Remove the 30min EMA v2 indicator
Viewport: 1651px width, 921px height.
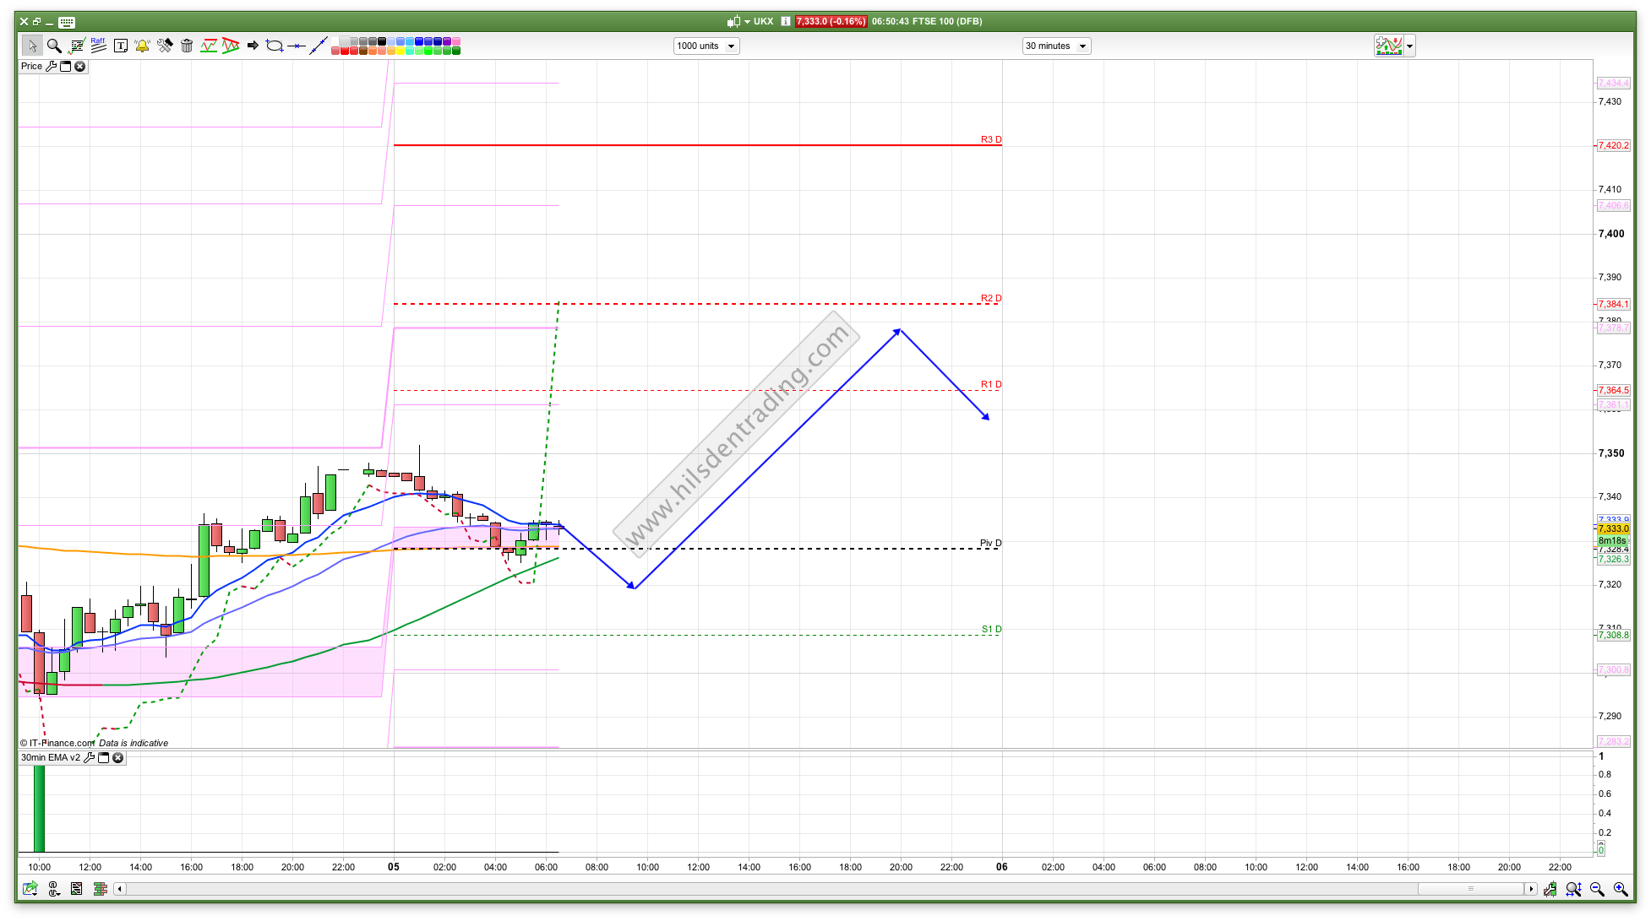(x=118, y=757)
